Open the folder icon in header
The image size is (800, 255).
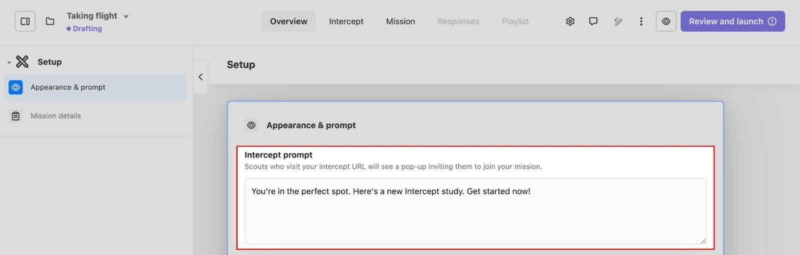pyautogui.click(x=50, y=21)
